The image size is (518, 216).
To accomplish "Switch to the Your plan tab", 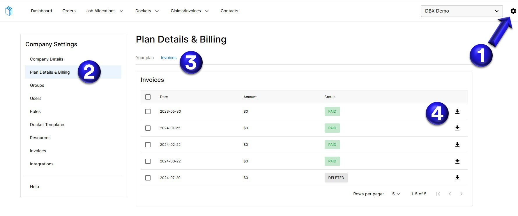I will point(145,58).
